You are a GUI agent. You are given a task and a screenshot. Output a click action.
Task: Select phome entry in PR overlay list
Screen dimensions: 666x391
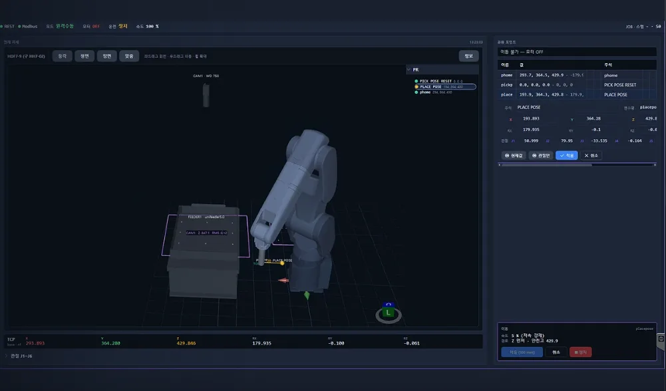click(x=432, y=92)
